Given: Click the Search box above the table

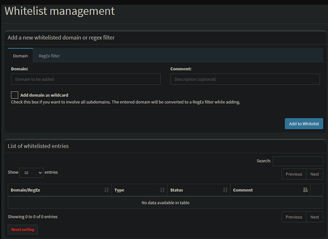Looking at the screenshot, I should [297, 161].
